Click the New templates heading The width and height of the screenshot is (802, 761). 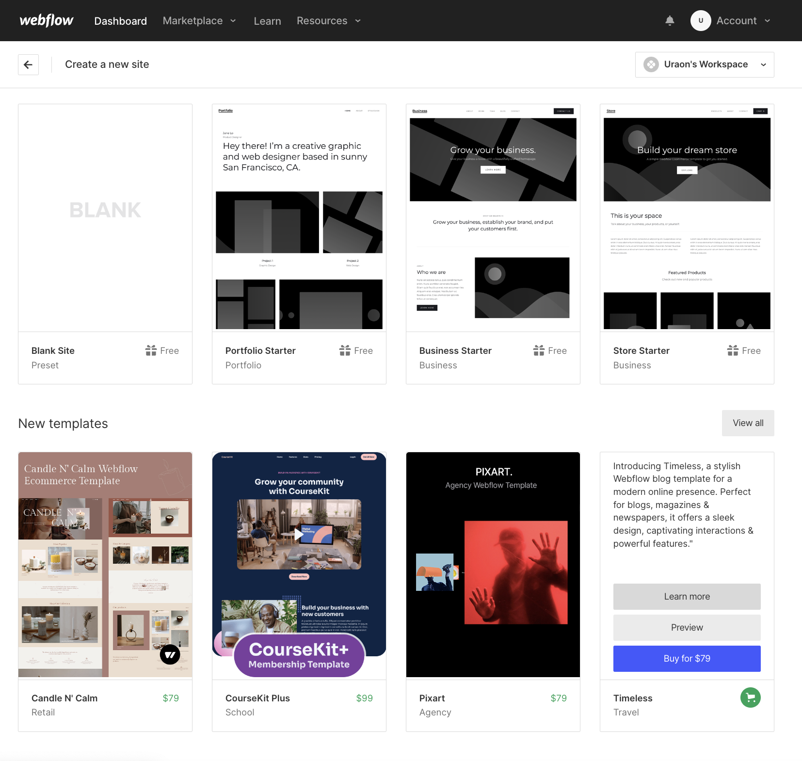(63, 424)
